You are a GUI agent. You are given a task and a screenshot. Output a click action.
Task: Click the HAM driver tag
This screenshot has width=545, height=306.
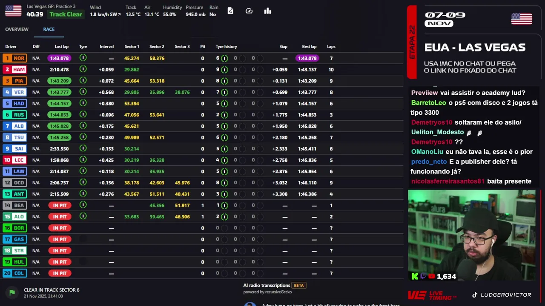point(14,69)
